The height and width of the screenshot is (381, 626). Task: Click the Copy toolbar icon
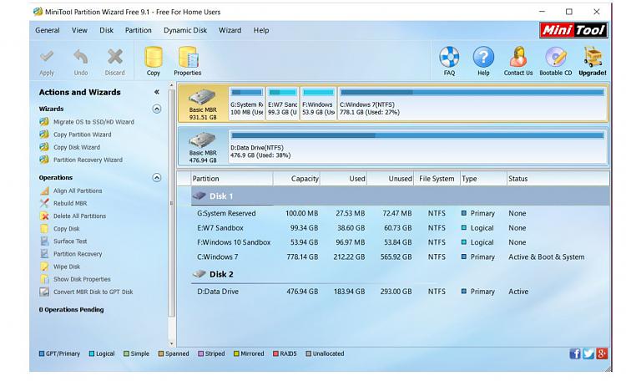[154, 57]
